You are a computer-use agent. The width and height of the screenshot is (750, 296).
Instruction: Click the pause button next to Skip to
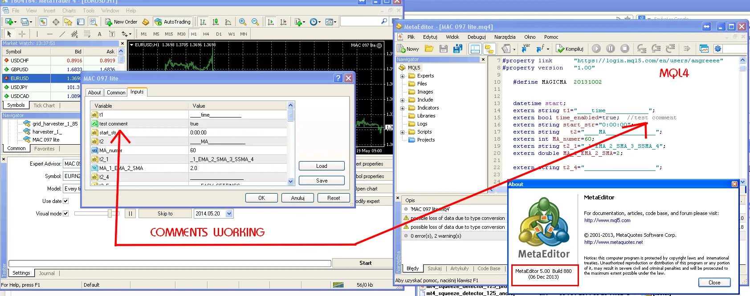(130, 214)
